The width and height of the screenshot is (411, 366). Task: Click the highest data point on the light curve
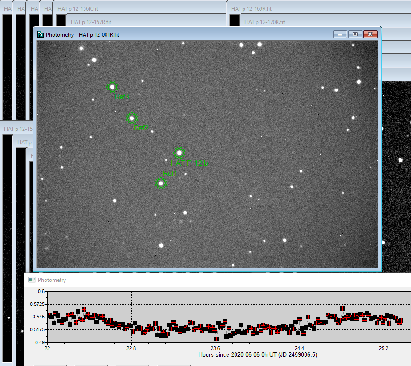342,308
